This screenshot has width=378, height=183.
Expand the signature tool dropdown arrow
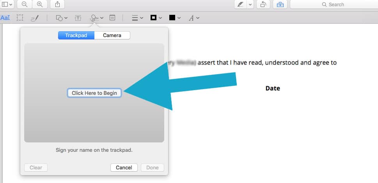click(x=102, y=18)
